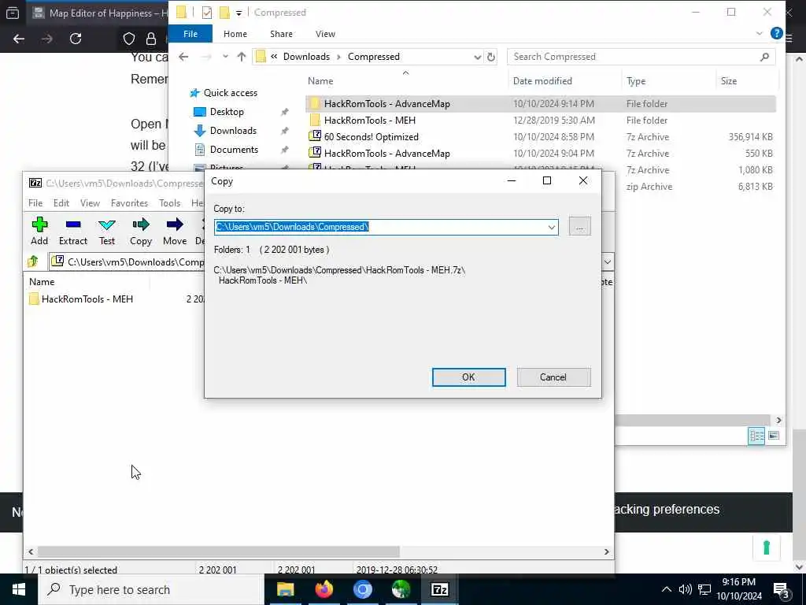Open Explorer help question mark icon
Image resolution: width=806 pixels, height=605 pixels.
click(x=777, y=33)
